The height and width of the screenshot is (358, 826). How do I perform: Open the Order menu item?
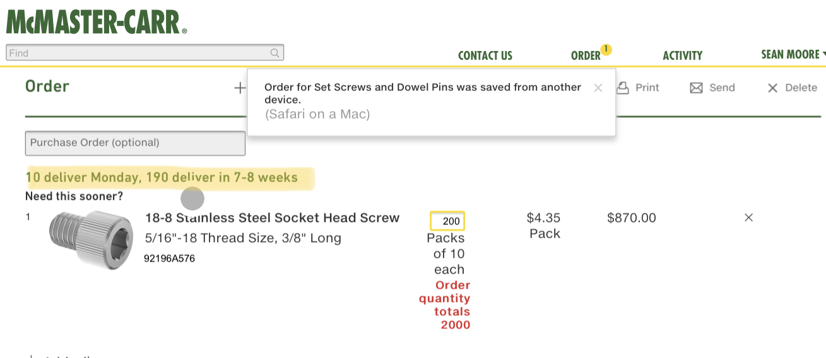(585, 56)
